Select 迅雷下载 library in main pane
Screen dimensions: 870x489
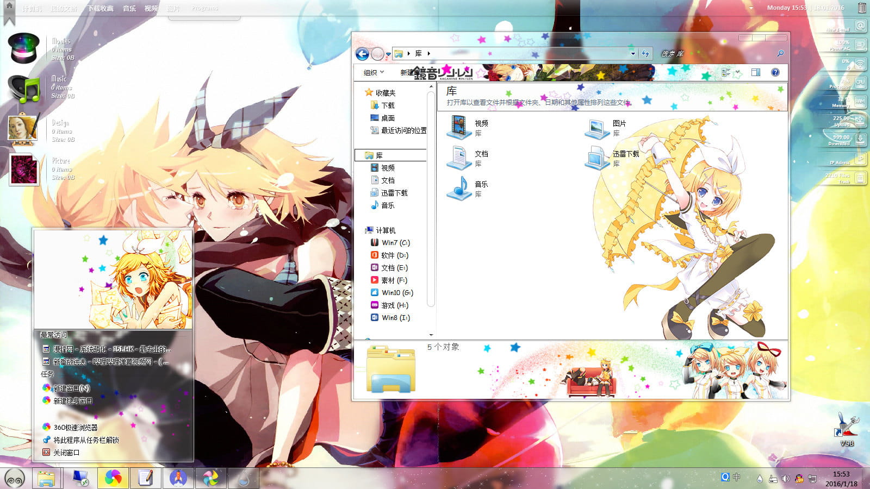coord(612,158)
